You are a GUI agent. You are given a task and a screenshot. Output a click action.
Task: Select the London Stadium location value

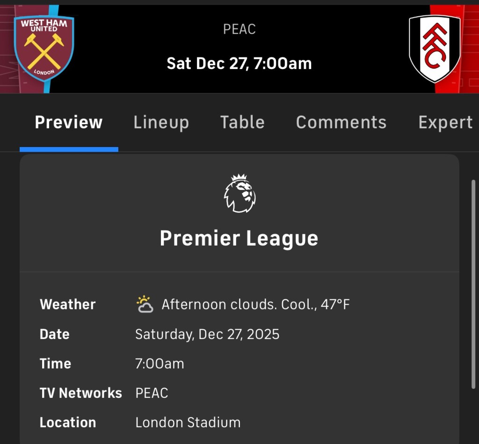(x=188, y=423)
